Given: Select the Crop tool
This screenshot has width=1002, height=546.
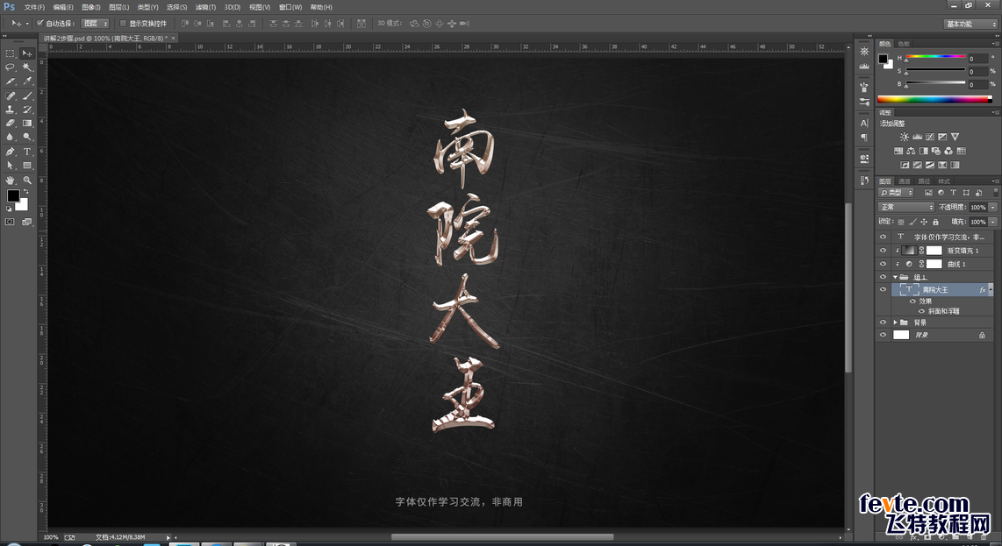Looking at the screenshot, I should [10, 82].
